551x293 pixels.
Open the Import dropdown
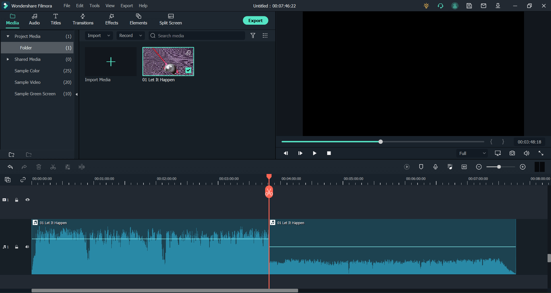[99, 36]
